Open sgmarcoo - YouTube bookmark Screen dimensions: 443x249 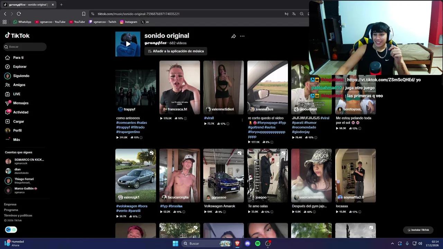point(50,22)
